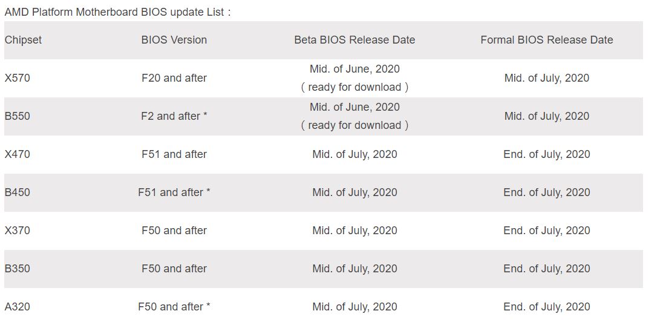This screenshot has width=663, height=331.
Task: Click the Chipset column header
Action: point(23,40)
